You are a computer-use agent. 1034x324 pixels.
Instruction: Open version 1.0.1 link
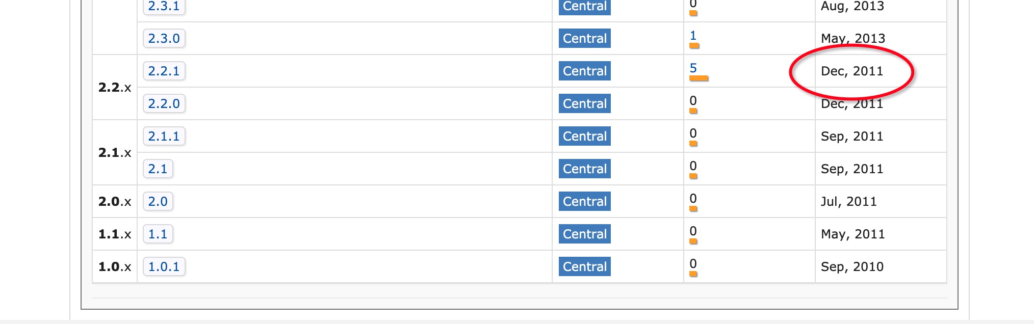164,266
